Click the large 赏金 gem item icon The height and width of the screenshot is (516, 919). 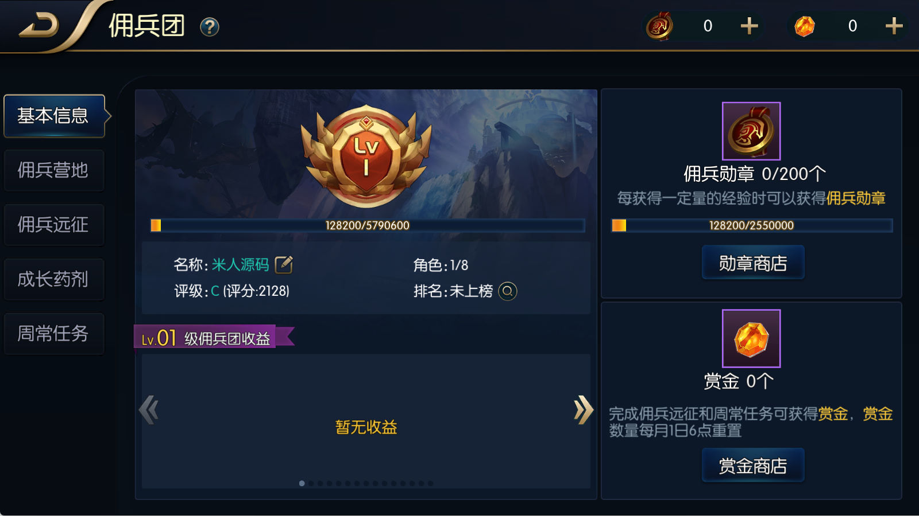(x=751, y=338)
